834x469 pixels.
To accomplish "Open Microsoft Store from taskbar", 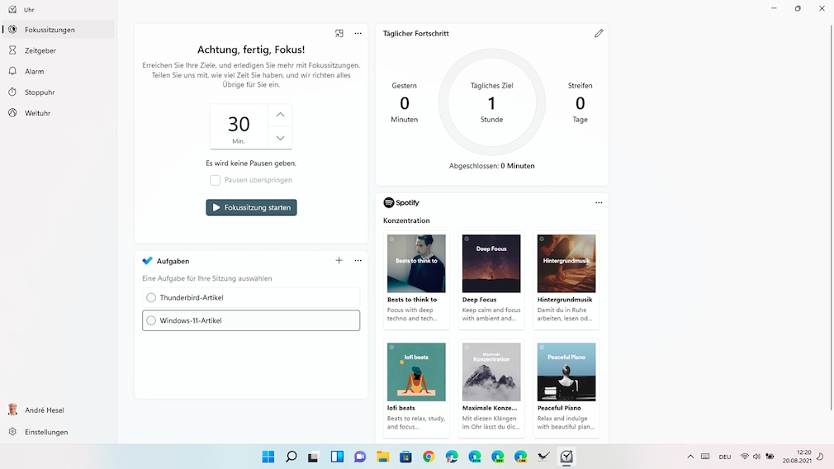I will click(x=405, y=457).
